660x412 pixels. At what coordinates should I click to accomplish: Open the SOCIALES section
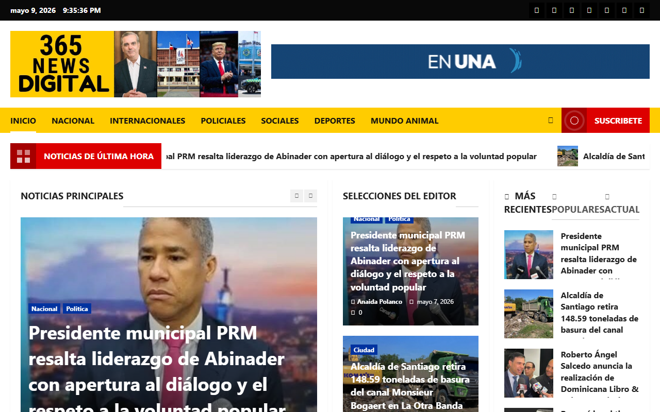280,121
